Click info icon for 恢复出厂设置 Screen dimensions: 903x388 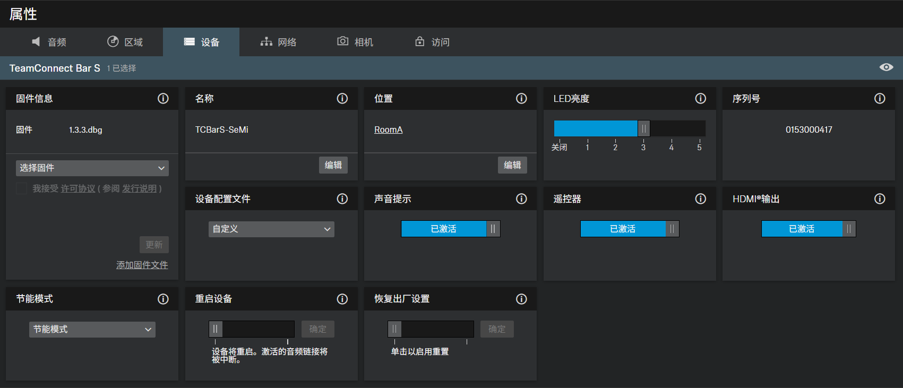click(521, 299)
